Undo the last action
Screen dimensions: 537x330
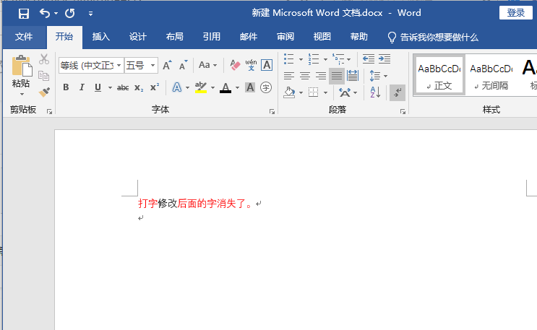(45, 13)
